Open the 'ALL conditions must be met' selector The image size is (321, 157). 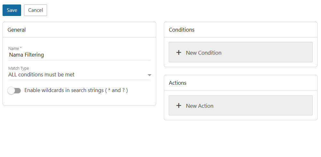point(42,75)
